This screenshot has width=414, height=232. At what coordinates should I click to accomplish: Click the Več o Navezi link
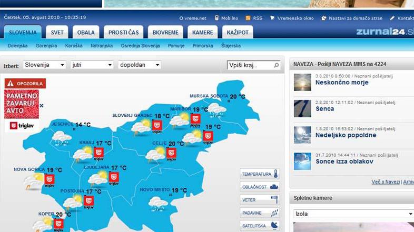[386, 181]
